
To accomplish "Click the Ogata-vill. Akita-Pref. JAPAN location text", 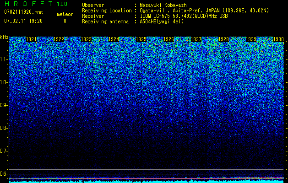I will pos(204,11).
